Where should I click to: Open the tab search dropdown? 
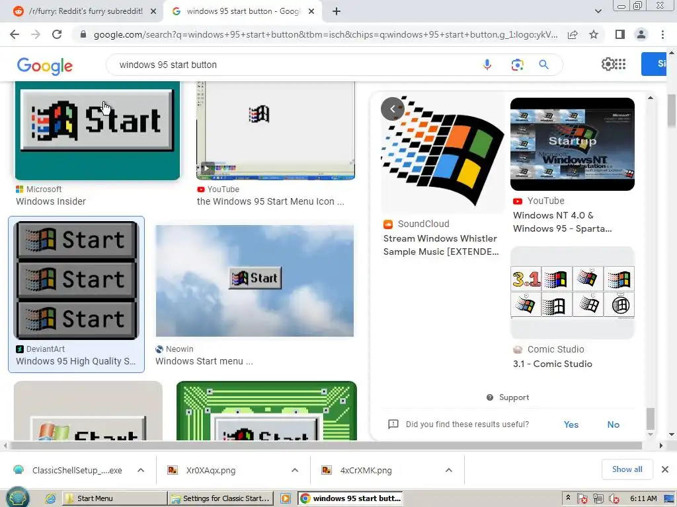[x=598, y=11]
